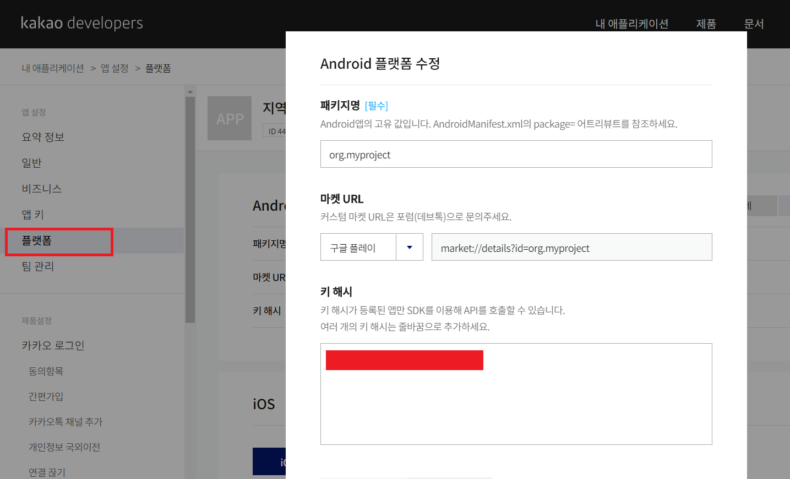The height and width of the screenshot is (479, 790).
Task: Open 내 애플리케이션 in top navigation
Action: 632,24
